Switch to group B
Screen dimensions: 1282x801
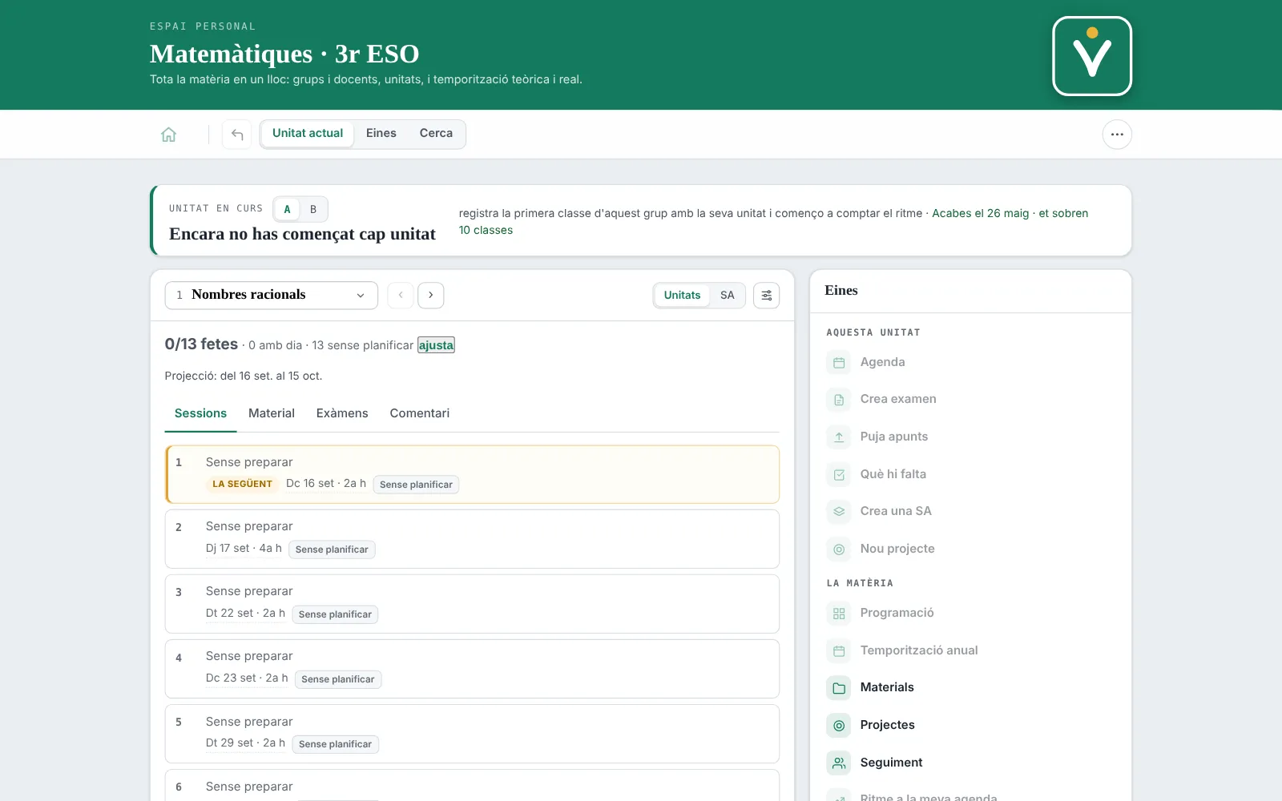(x=313, y=209)
